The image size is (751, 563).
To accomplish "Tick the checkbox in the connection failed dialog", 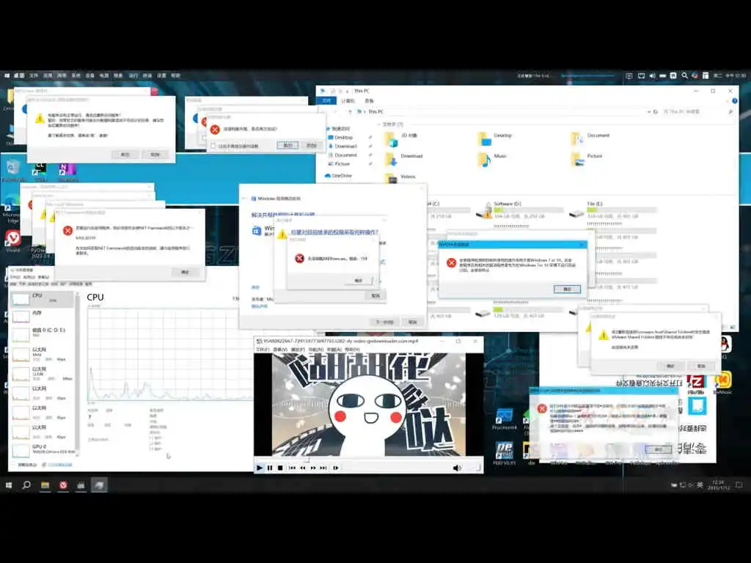I will point(213,146).
